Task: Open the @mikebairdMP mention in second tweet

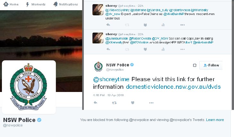Action: pyautogui.click(x=203, y=42)
